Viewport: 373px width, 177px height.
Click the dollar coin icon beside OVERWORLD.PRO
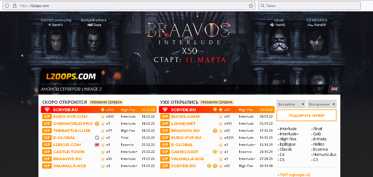pos(97,124)
